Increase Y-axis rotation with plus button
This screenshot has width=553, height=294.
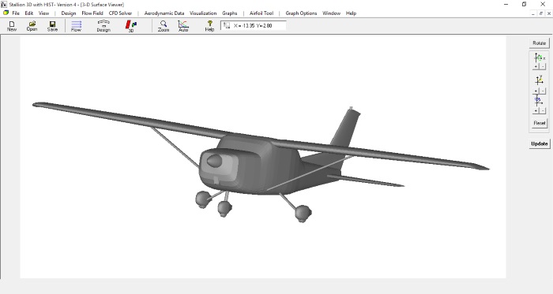[x=536, y=91]
